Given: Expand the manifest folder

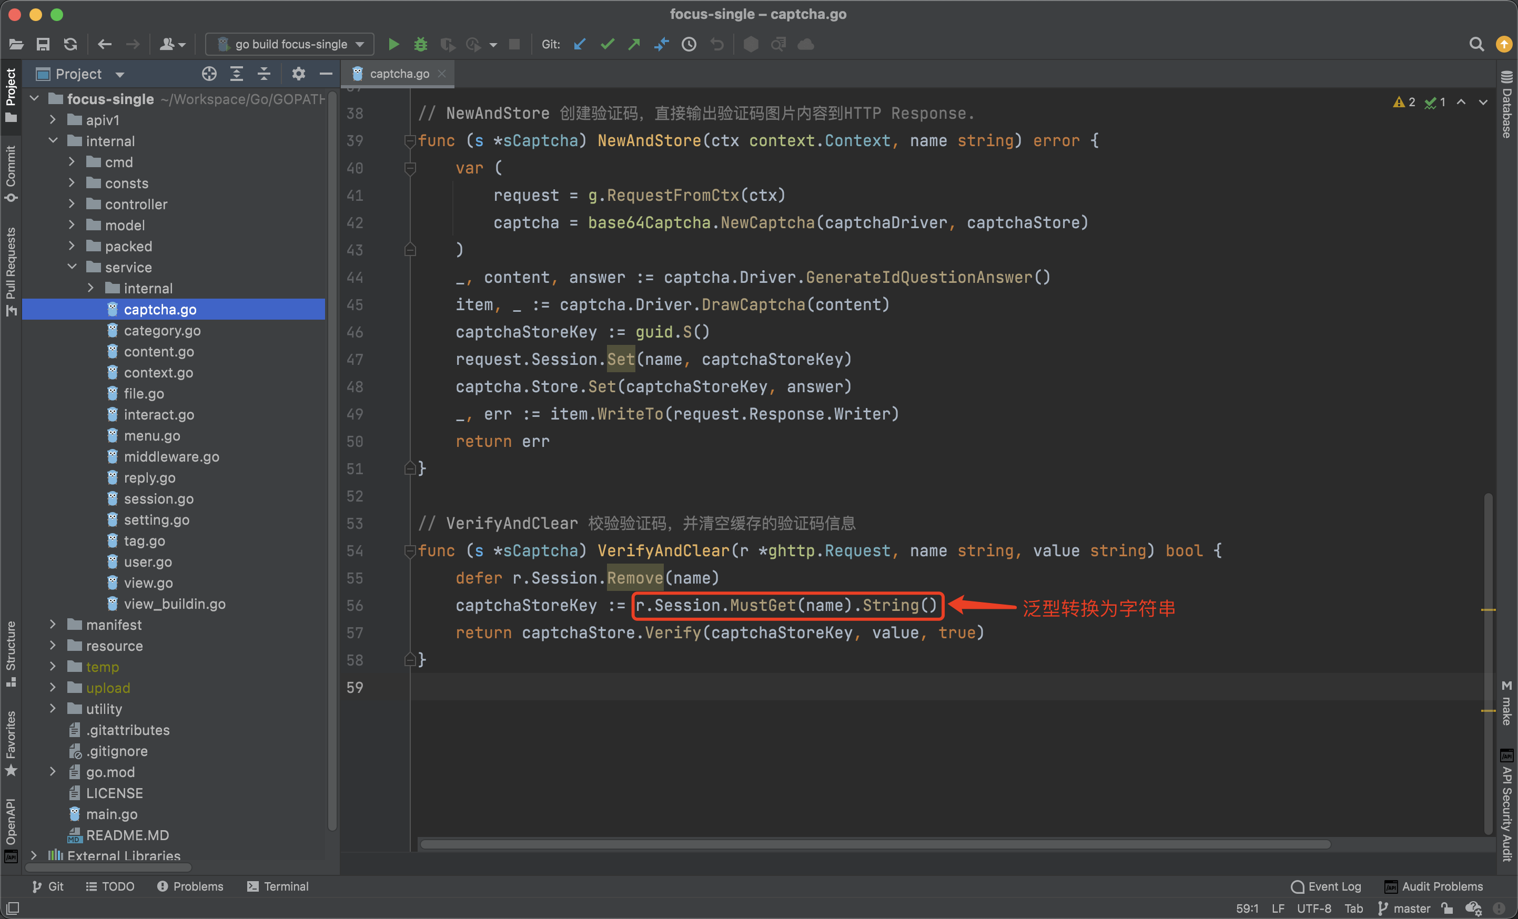Looking at the screenshot, I should 53,625.
